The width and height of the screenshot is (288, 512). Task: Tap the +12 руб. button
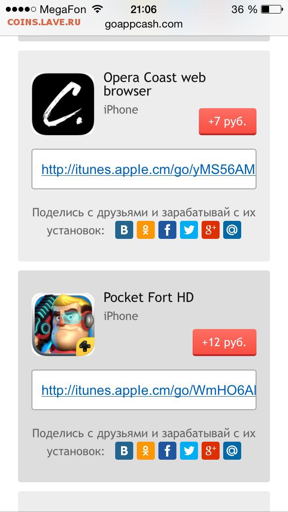coord(225,342)
